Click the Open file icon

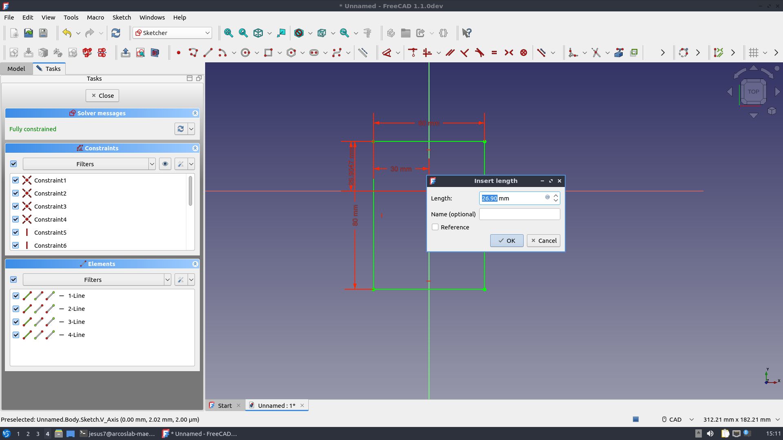[29, 33]
